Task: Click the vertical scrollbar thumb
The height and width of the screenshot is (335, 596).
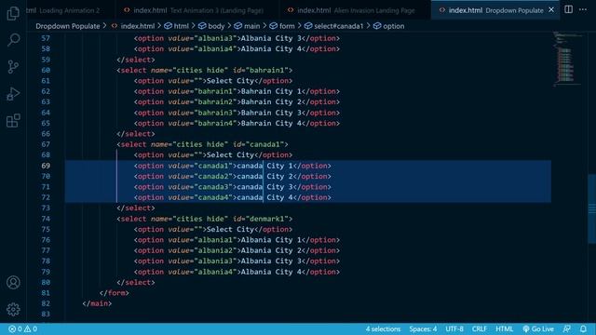Action: pos(591,208)
